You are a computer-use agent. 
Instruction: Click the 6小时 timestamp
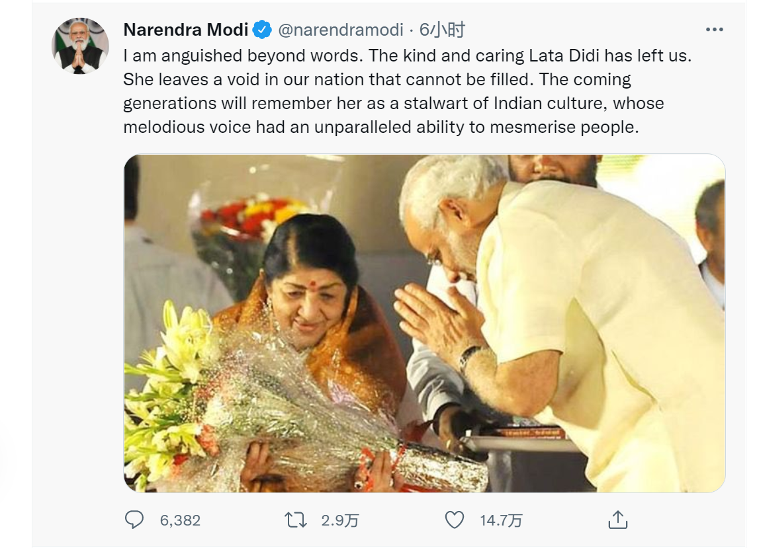(442, 30)
